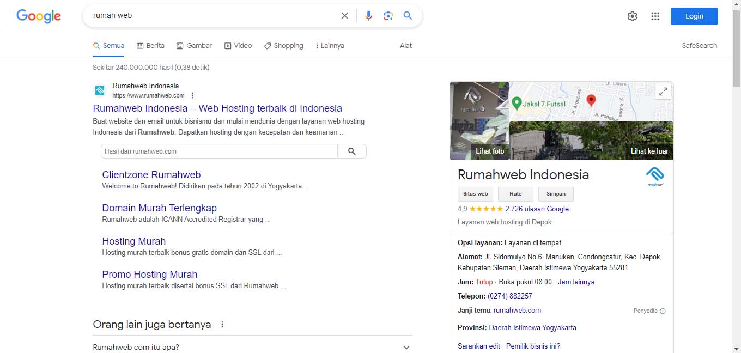Open the three-dot menu beside rumahweb.com URL

coord(192,95)
